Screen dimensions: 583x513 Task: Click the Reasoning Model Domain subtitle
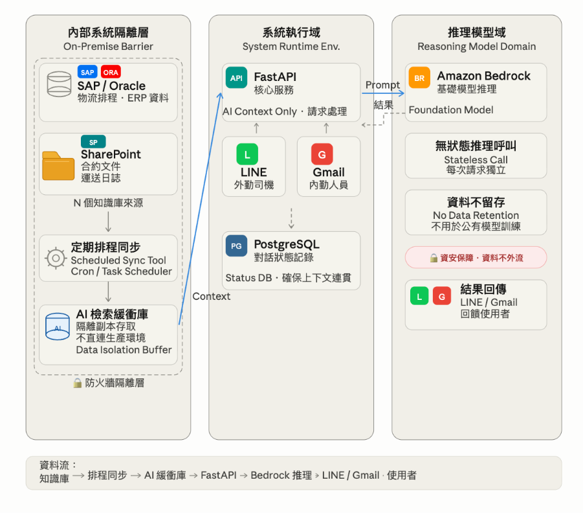(x=477, y=47)
